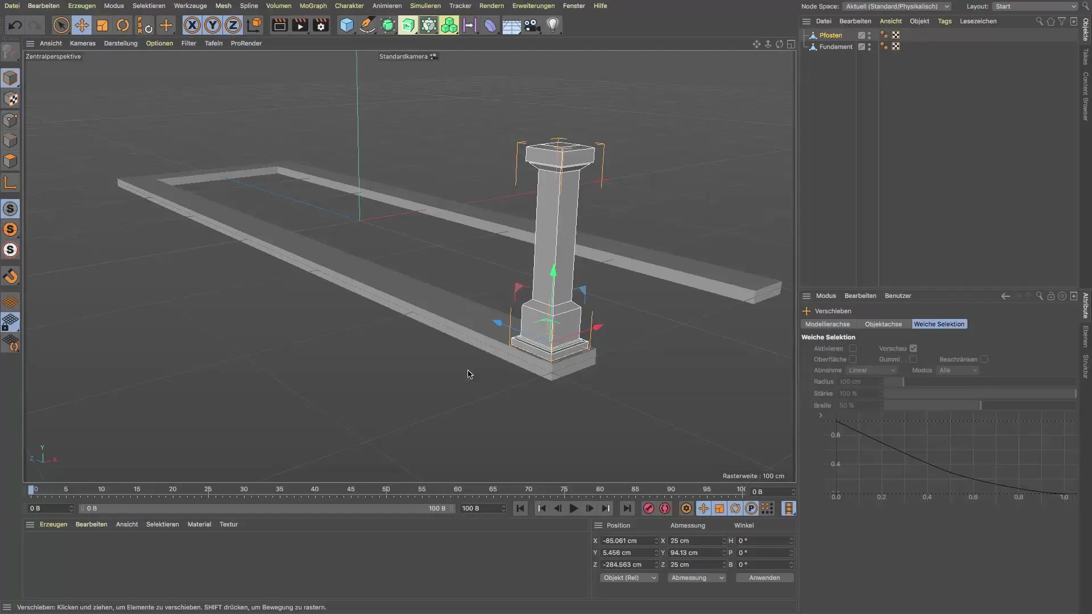The width and height of the screenshot is (1092, 614).
Task: Open the Layout Start dropdown
Action: point(1035,6)
